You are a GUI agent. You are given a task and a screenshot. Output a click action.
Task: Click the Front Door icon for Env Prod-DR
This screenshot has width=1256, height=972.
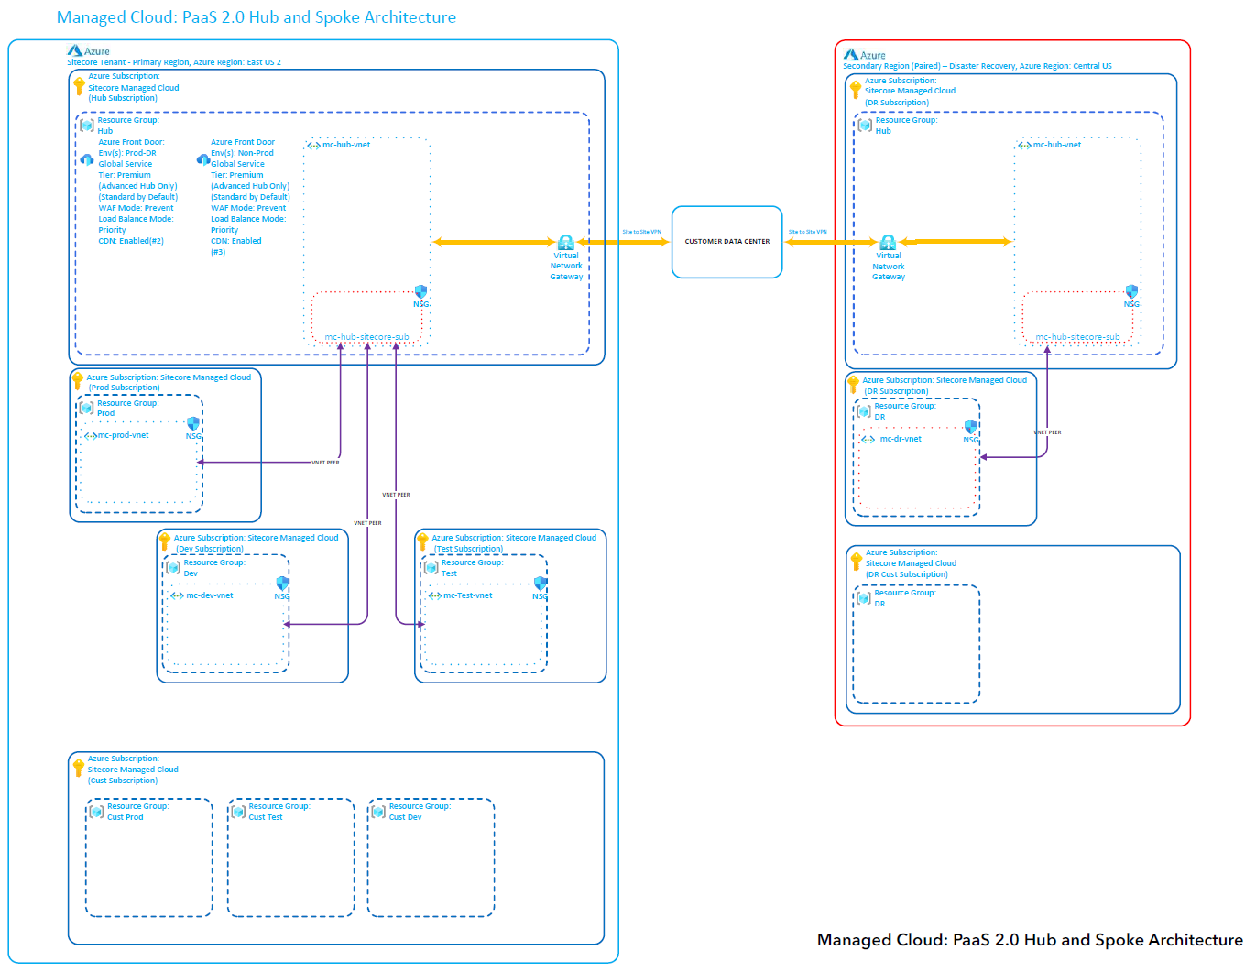(87, 159)
